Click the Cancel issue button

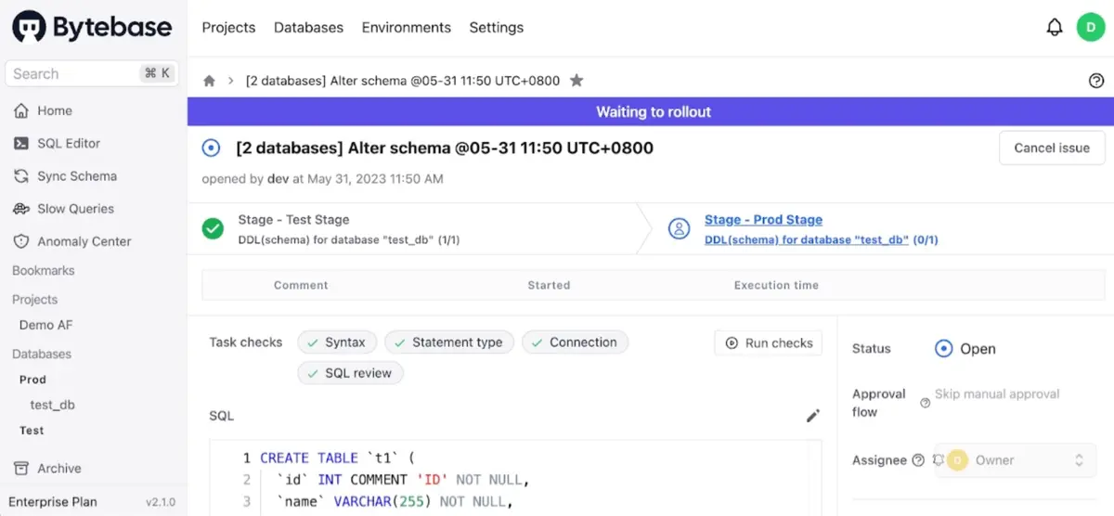[1051, 148]
